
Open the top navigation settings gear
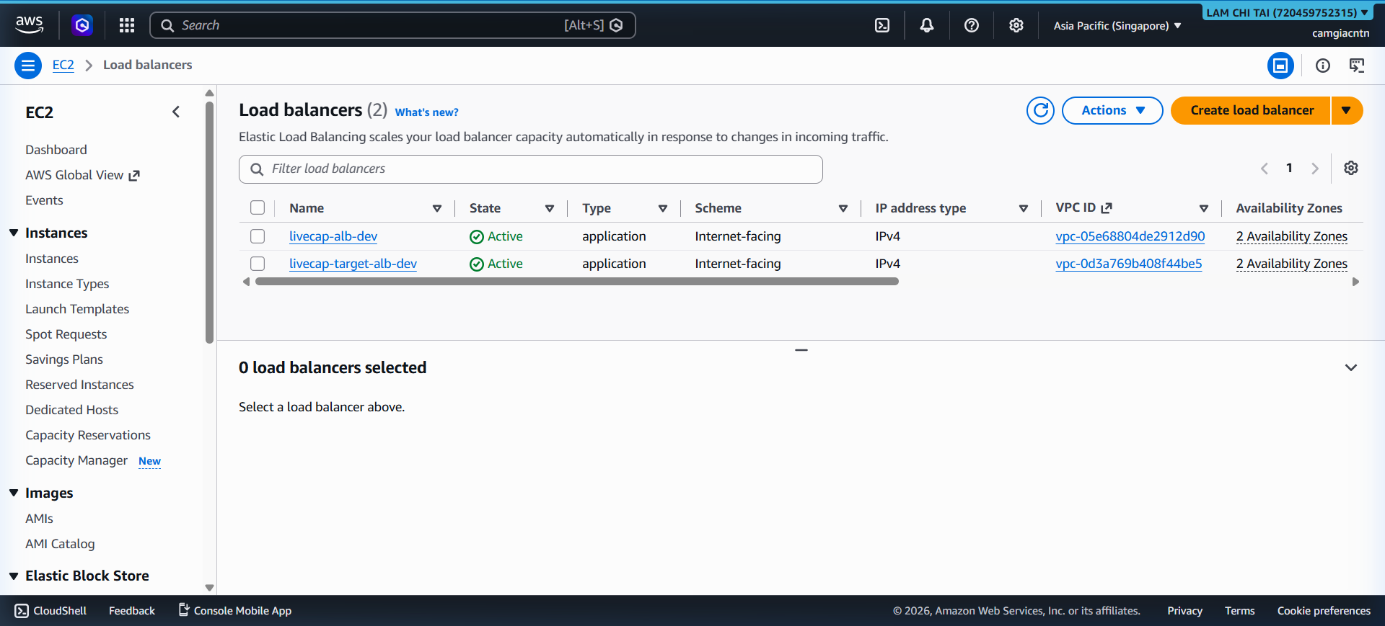(x=1016, y=25)
